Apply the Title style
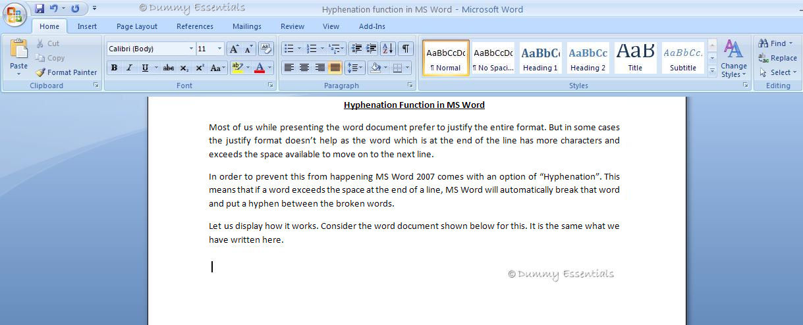 (635, 58)
